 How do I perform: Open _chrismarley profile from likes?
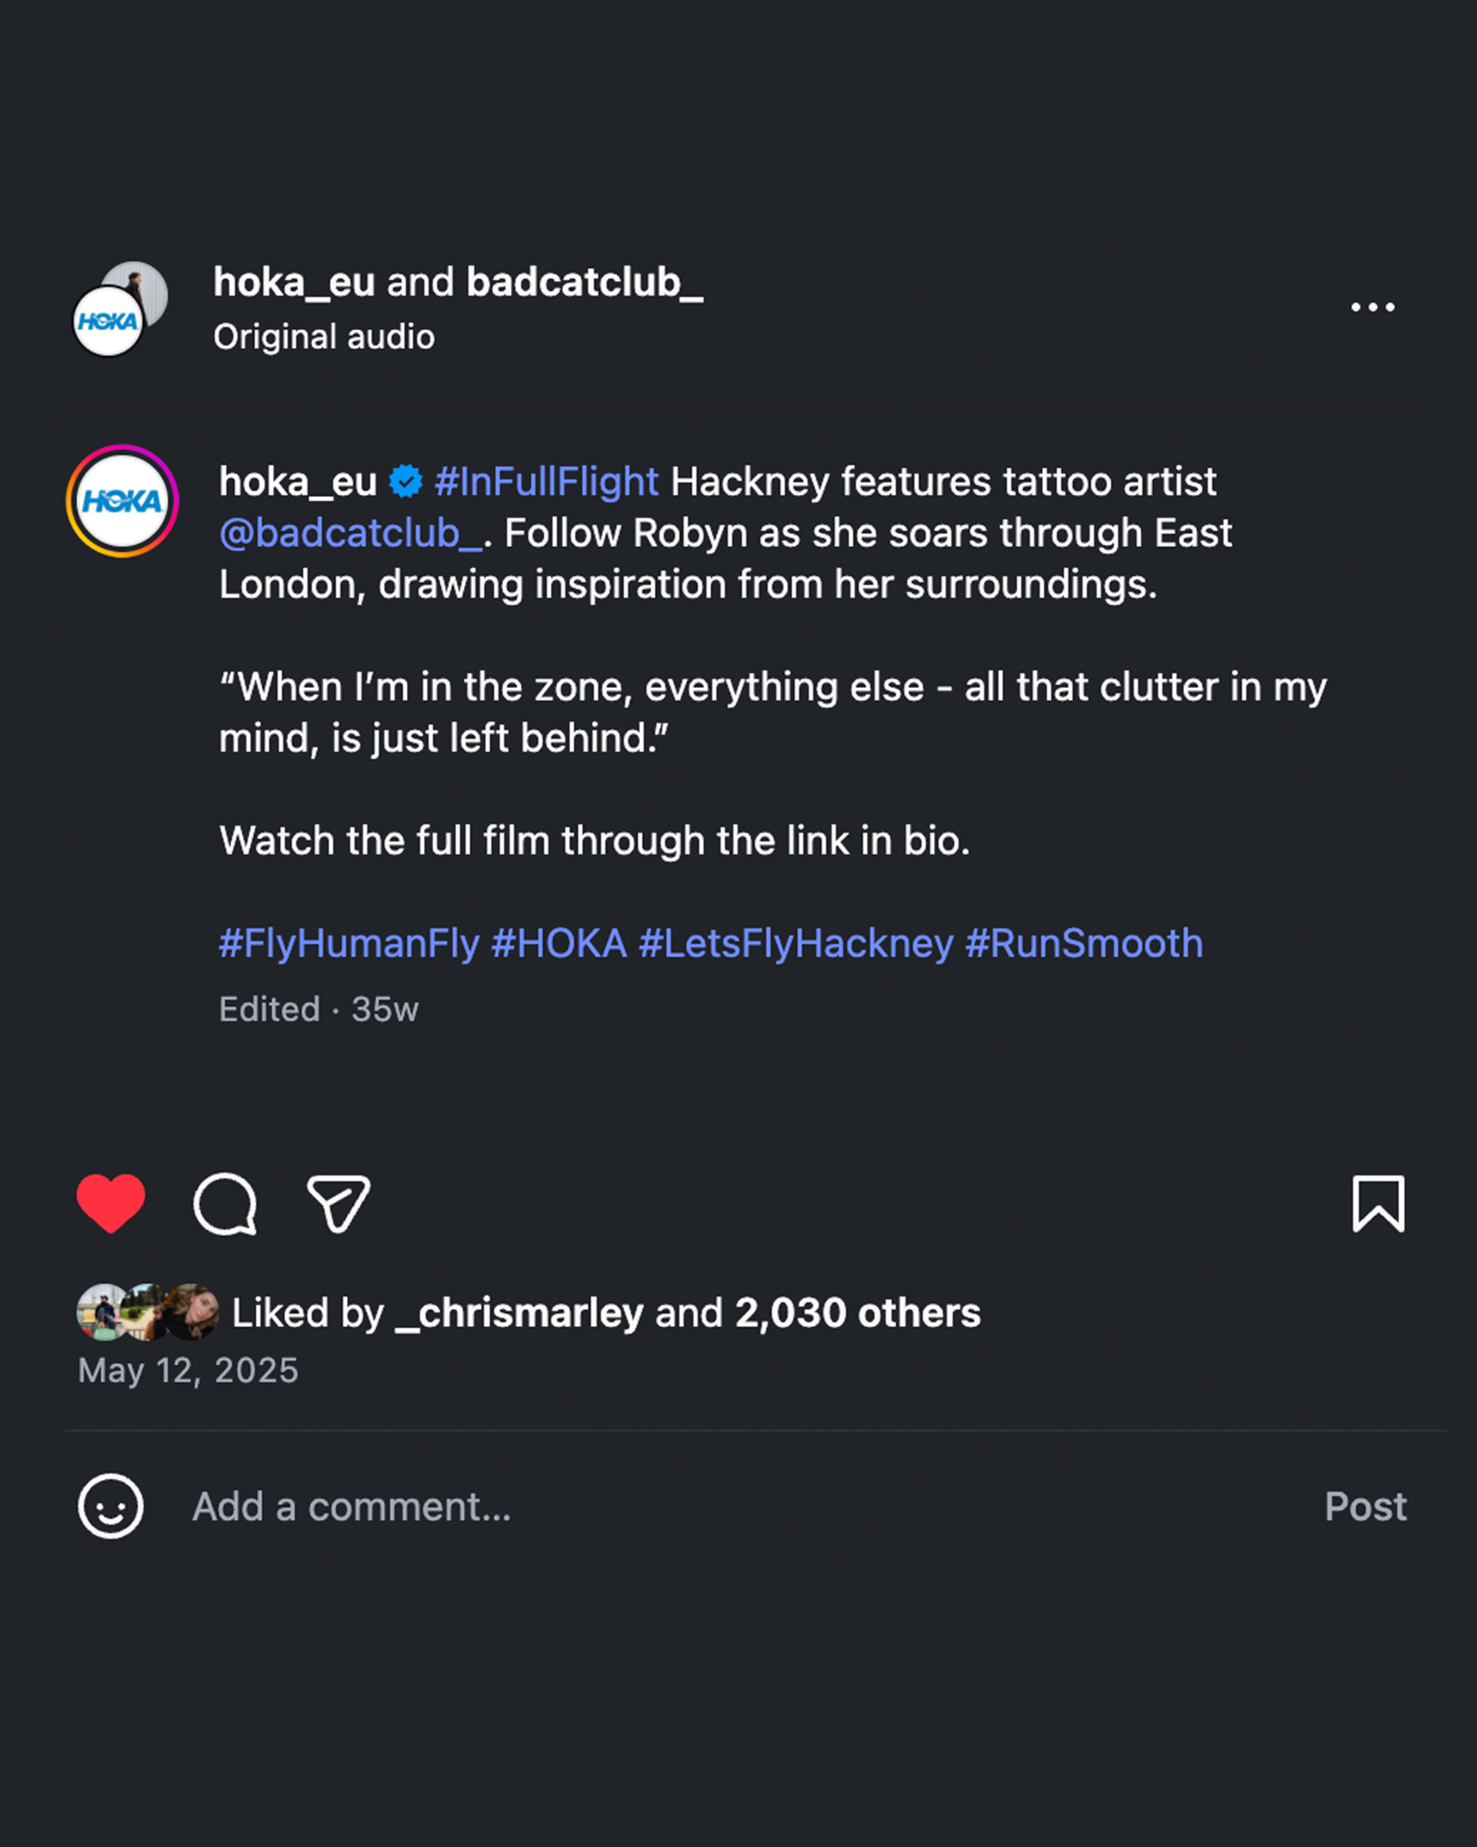519,1312
